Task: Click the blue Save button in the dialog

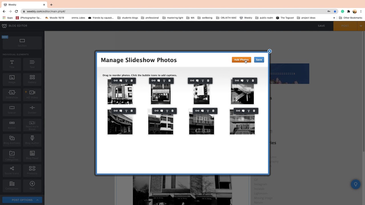Action: tap(259, 60)
